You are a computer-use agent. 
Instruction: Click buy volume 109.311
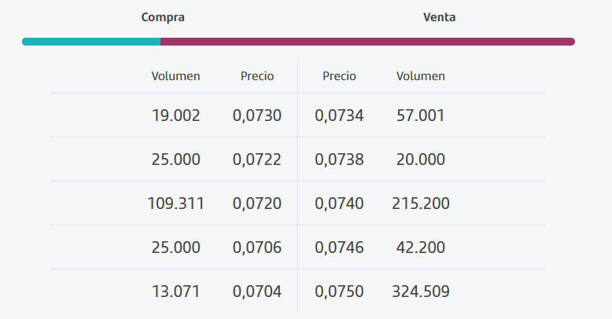(175, 203)
